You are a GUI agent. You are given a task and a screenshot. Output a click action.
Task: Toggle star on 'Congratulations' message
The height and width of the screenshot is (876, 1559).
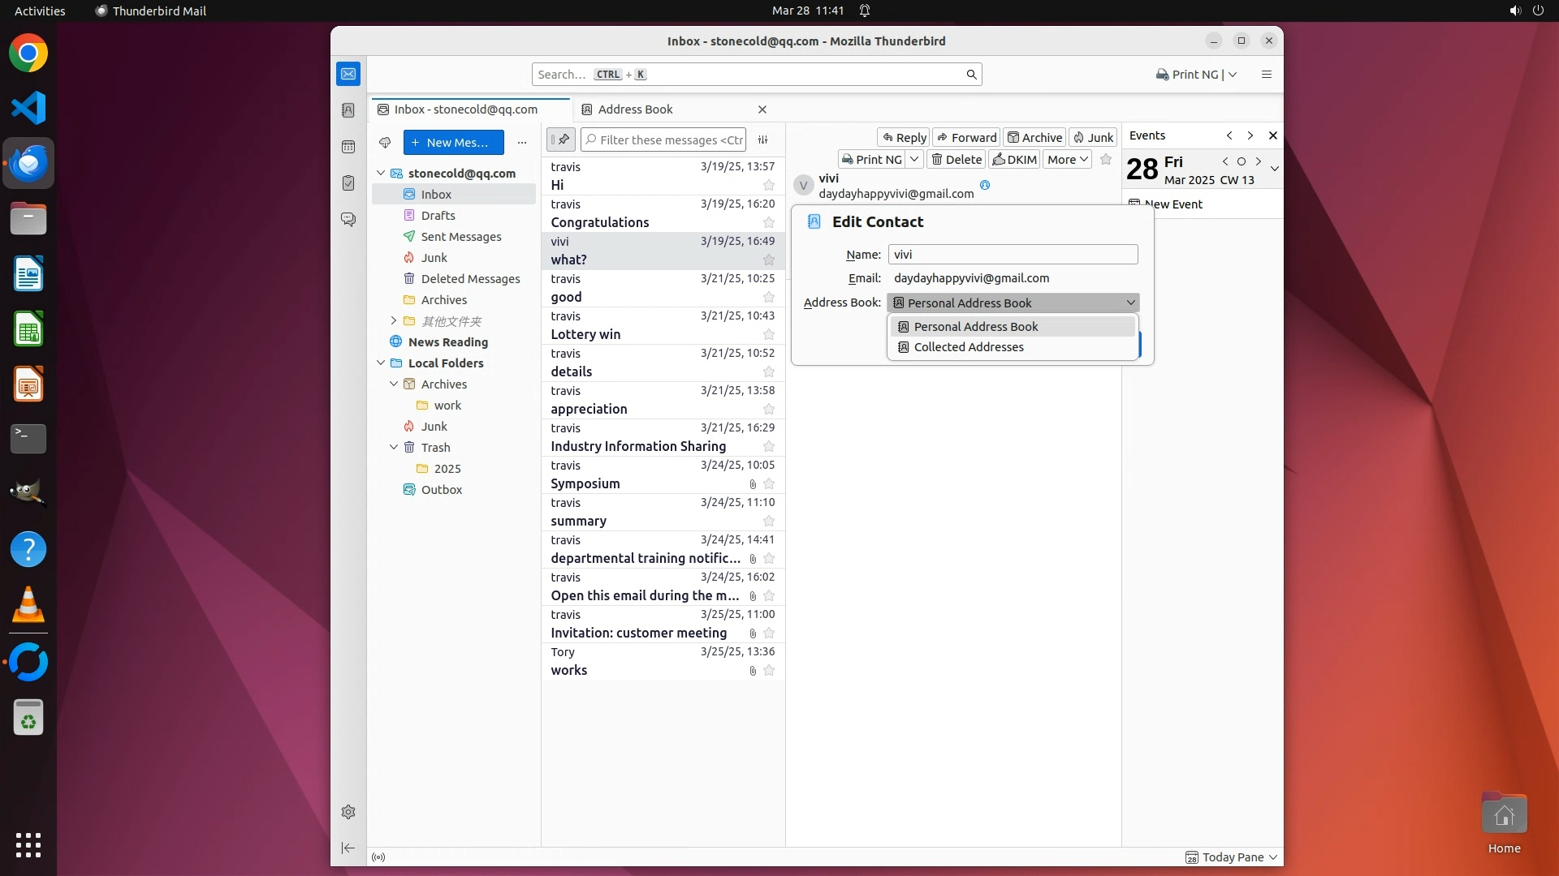[768, 222]
